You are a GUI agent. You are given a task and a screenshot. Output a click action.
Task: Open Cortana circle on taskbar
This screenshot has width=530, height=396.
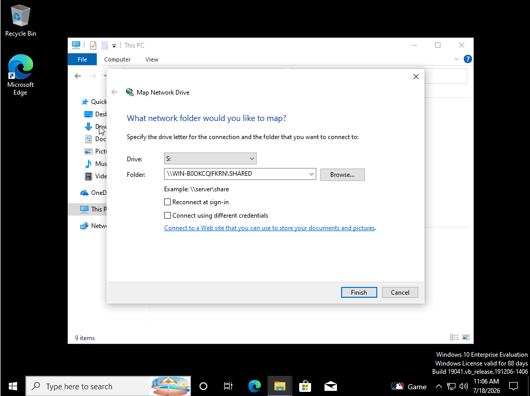[203, 386]
